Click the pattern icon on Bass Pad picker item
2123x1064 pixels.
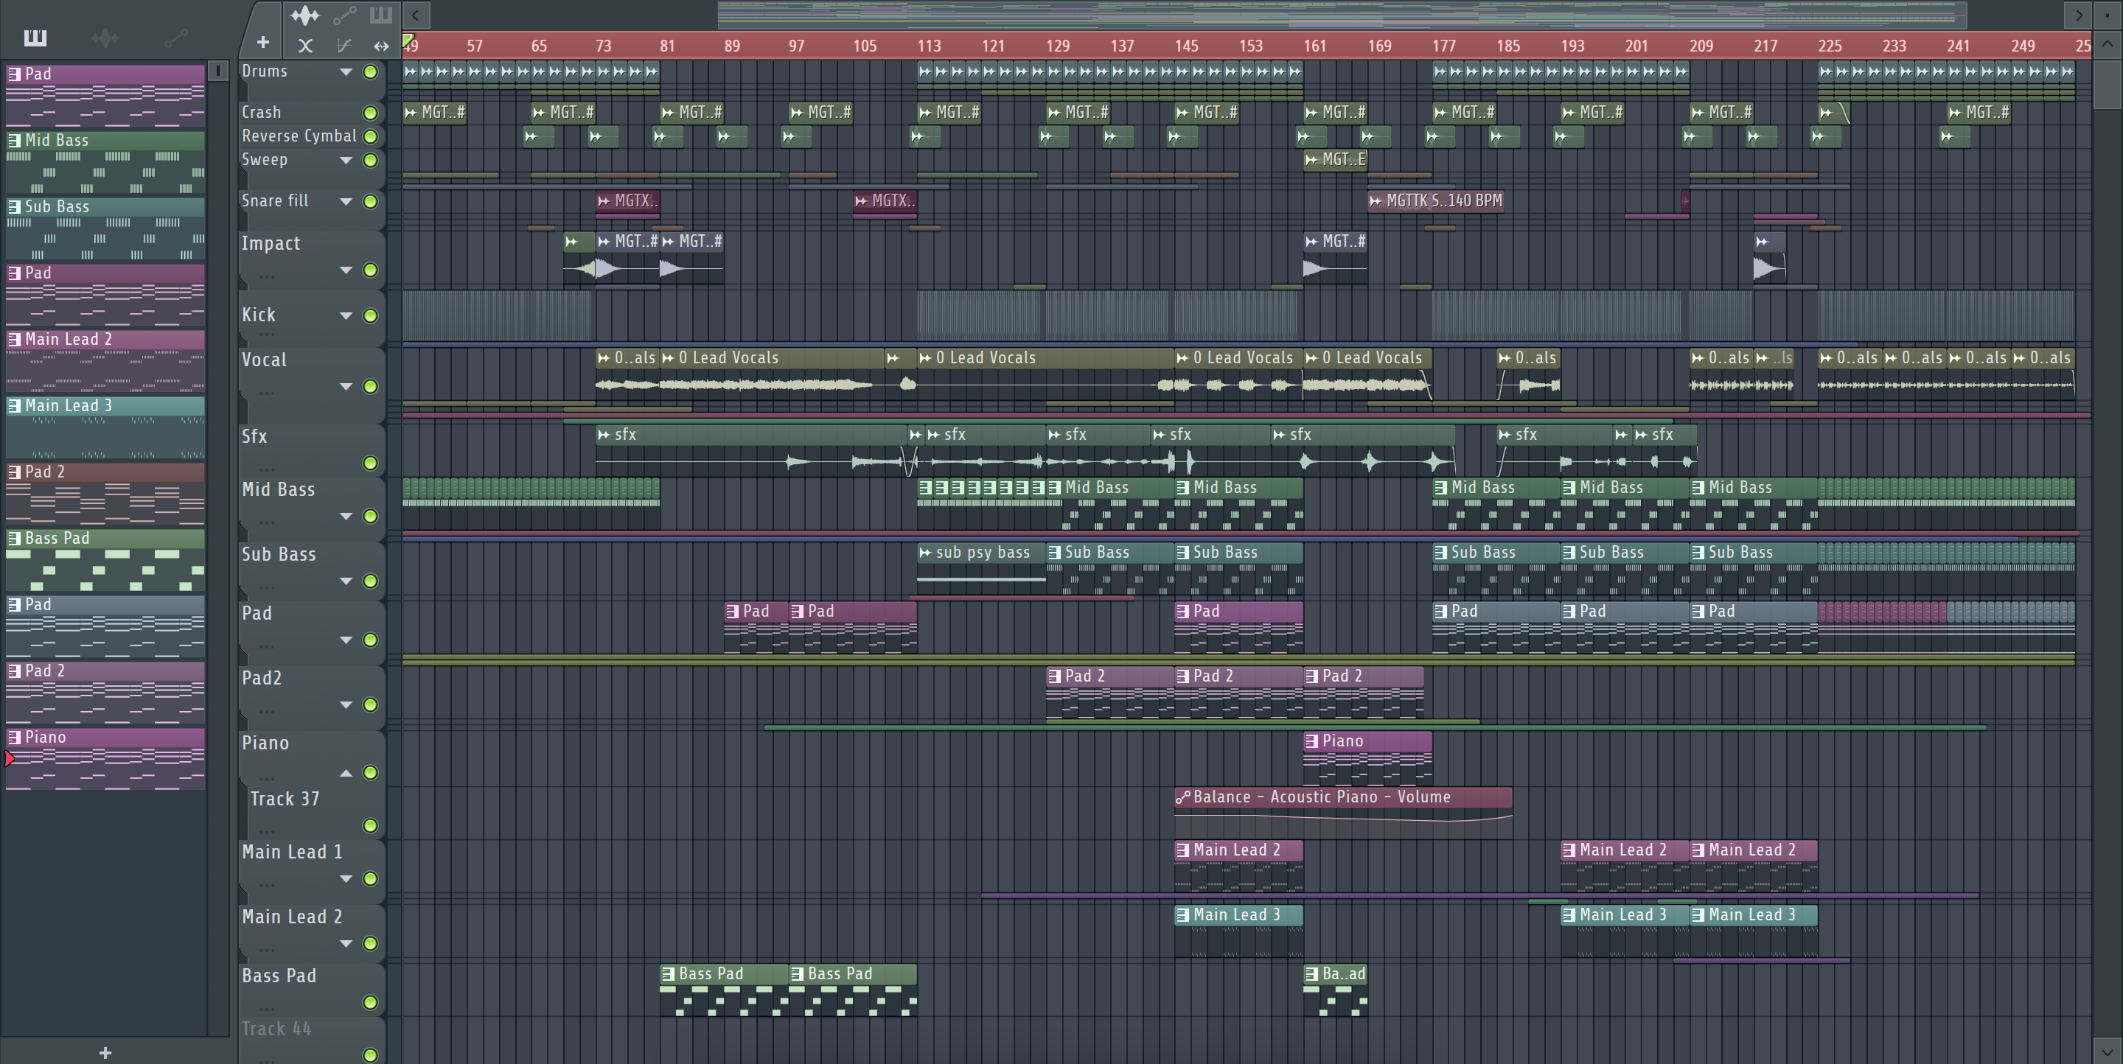pyautogui.click(x=14, y=538)
